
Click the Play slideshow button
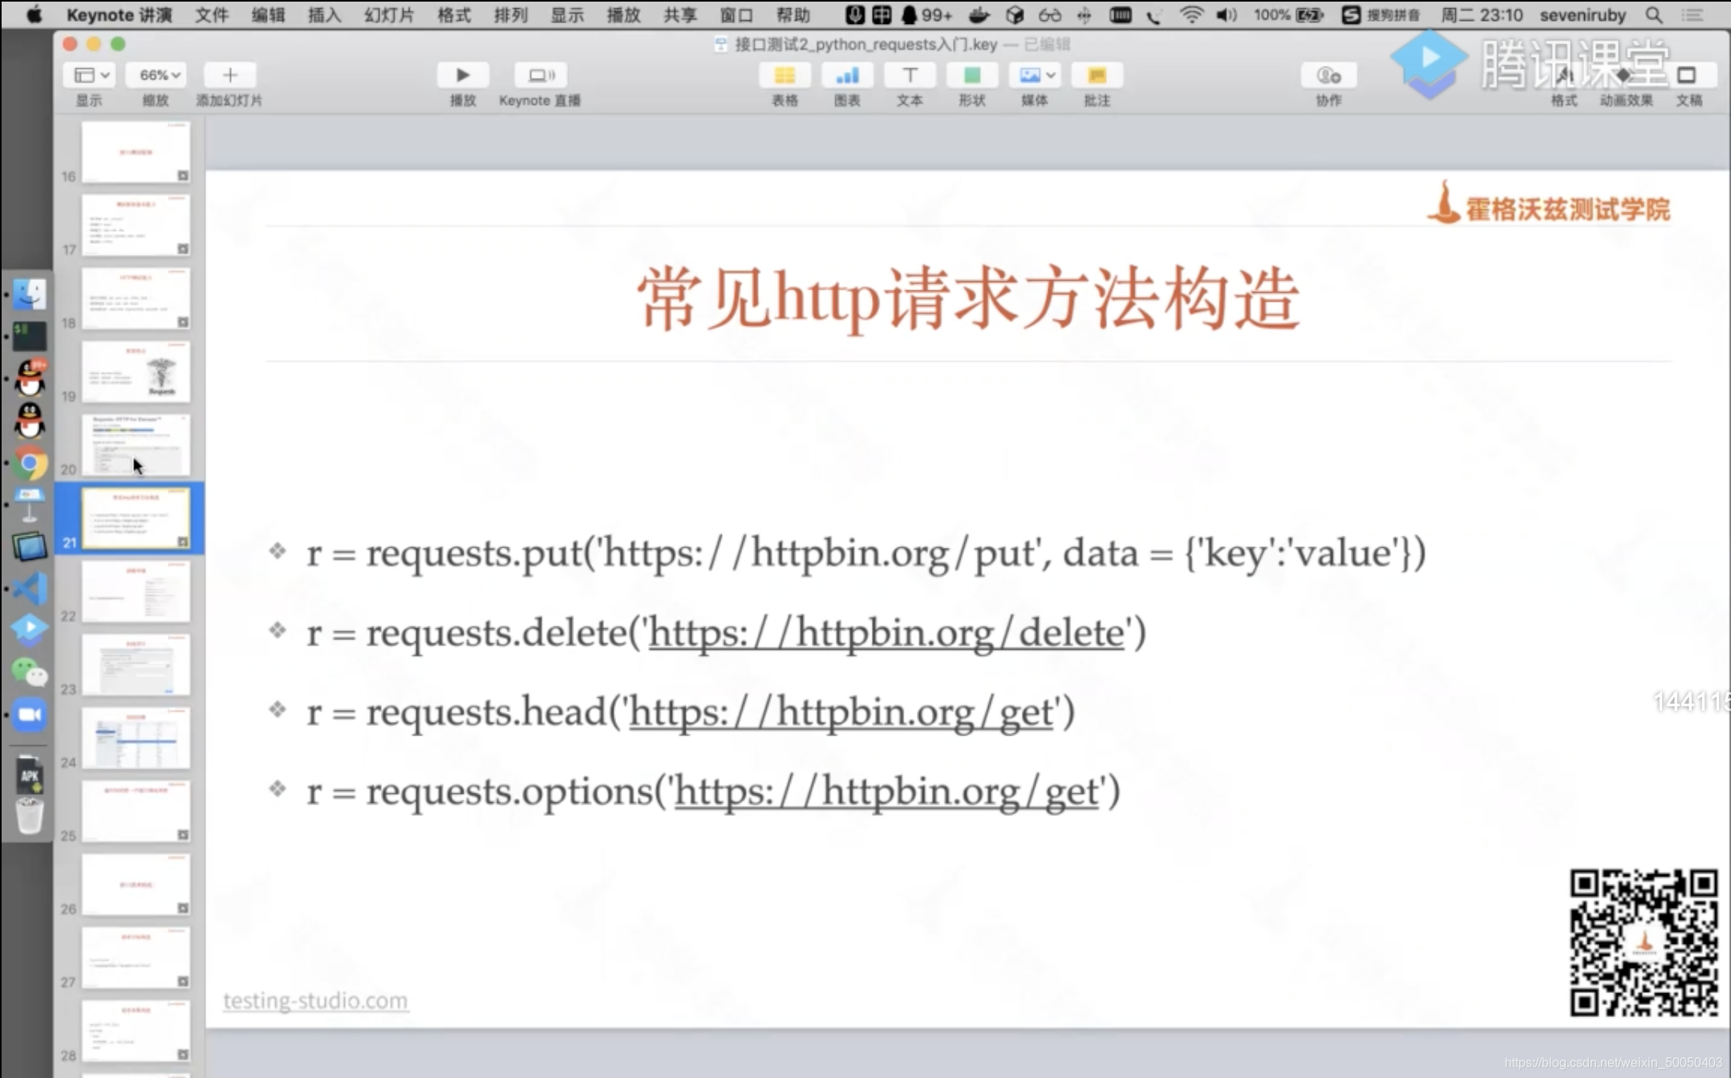[462, 75]
